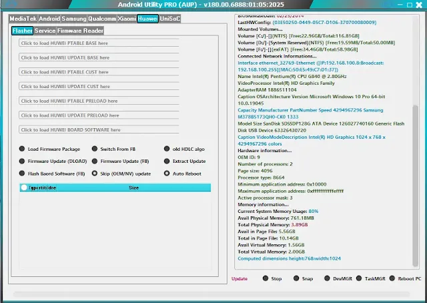Viewport: 427px width, 303px height.
Task: Switch to the Qualcomm tab
Action: point(102,19)
